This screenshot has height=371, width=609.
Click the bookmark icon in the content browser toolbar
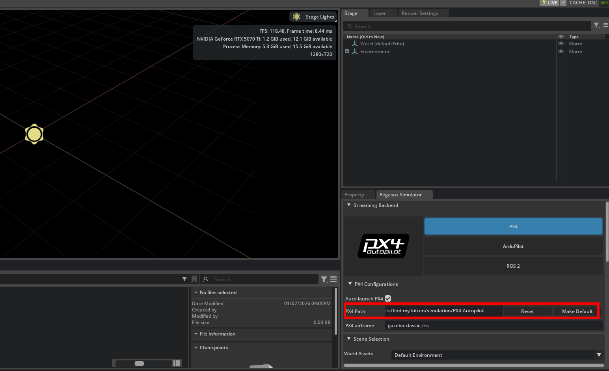194,279
